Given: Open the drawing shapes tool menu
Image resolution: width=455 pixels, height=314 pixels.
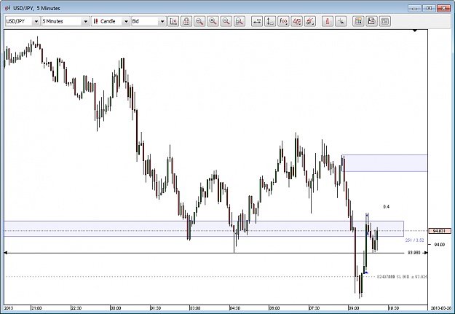Looking at the screenshot, I should pyautogui.click(x=297, y=21).
